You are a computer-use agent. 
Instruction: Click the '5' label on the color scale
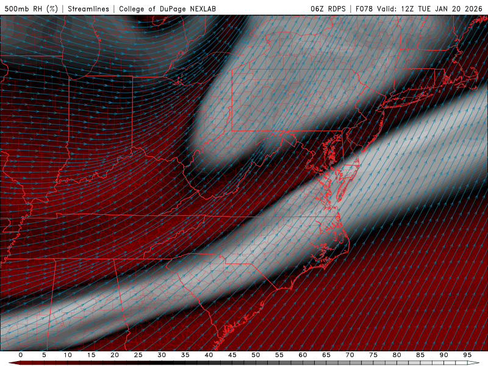tap(44, 355)
